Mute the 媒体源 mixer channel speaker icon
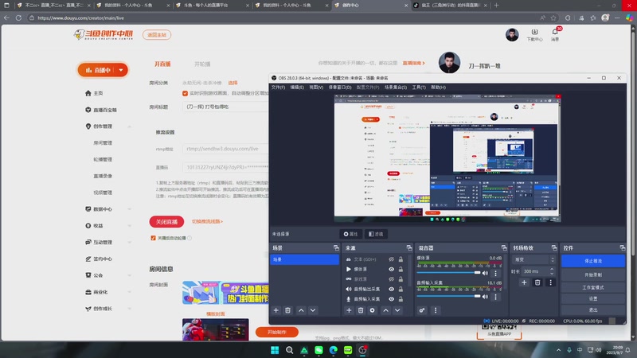Screen dimensions: 637x358 [485, 273]
